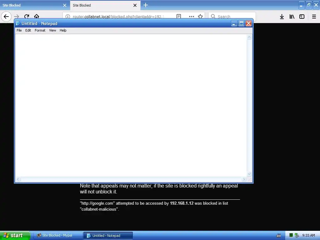Click Notepad horizontal scrollbar right arrow
Image resolution: width=320 pixels, height=240 pixels.
pos(244,179)
